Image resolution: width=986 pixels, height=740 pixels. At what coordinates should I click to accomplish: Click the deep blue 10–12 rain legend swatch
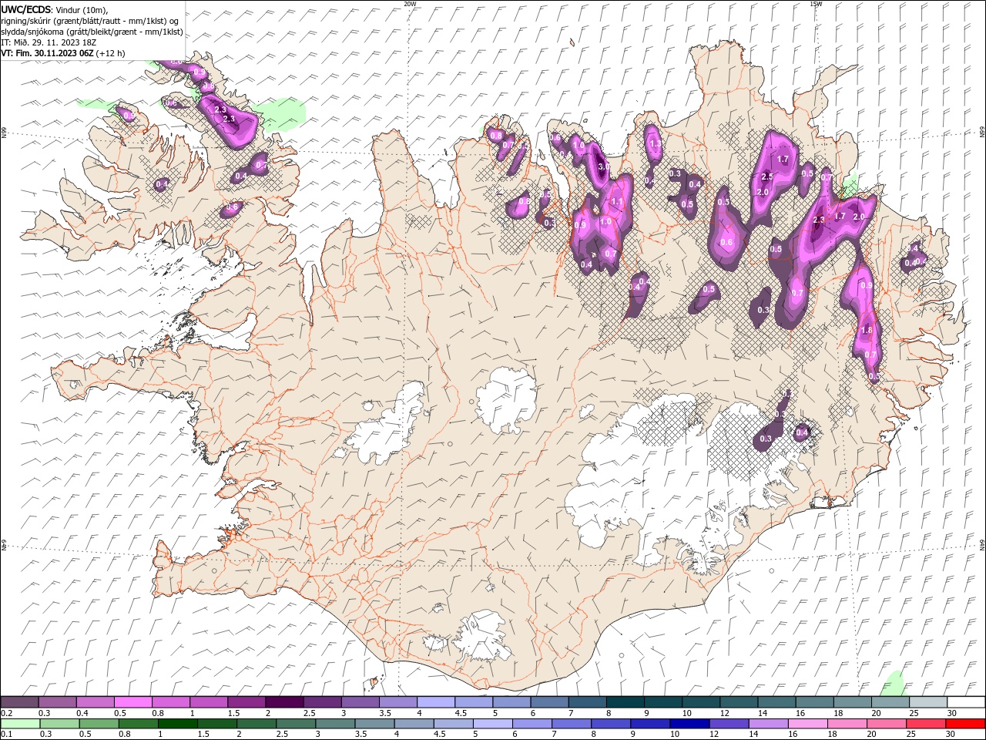[689, 724]
